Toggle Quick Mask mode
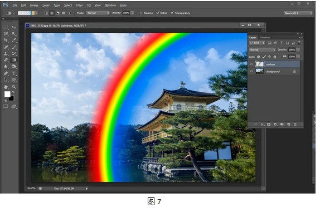This screenshot has height=208, width=320. coord(6,106)
